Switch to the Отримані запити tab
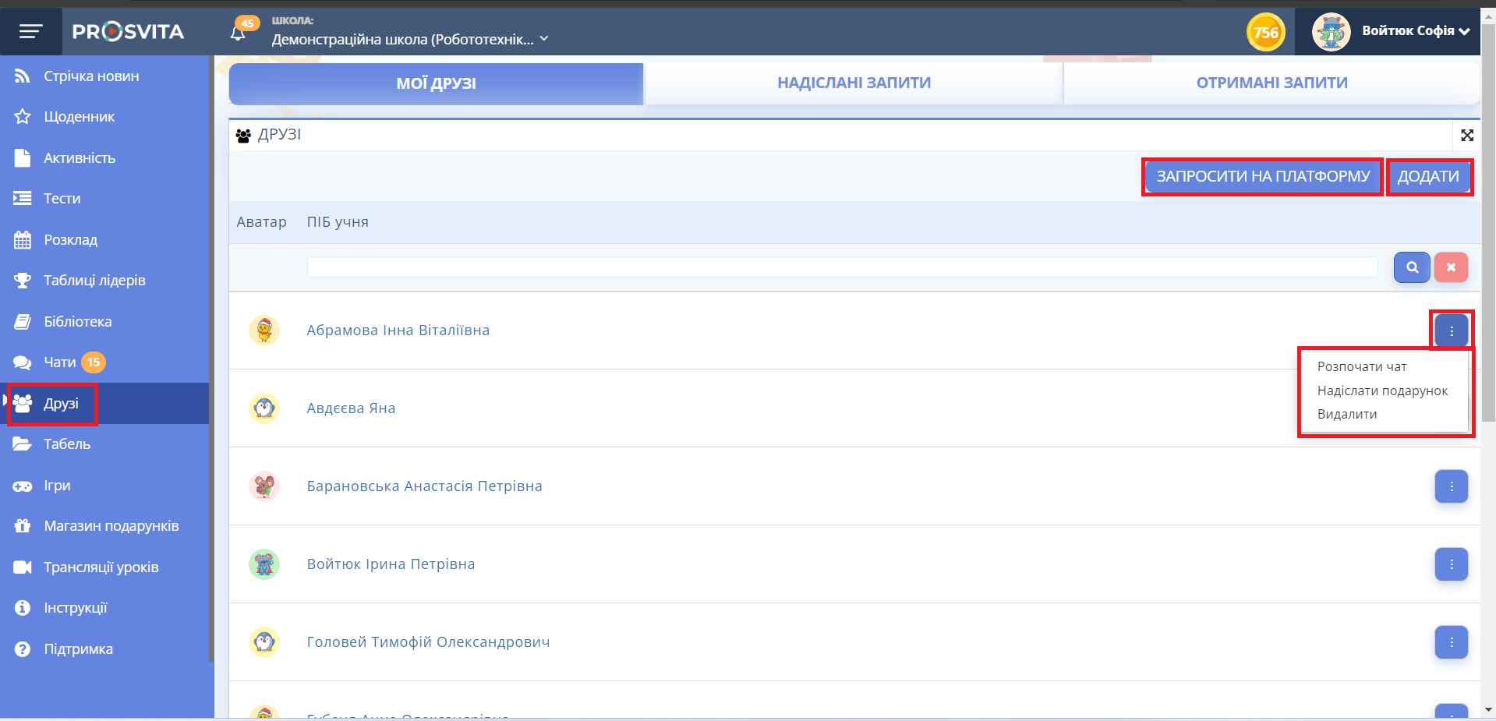The width and height of the screenshot is (1496, 721). point(1271,83)
